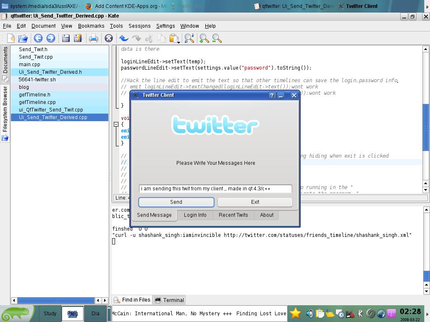Print the document using the printer icon

[94, 38]
